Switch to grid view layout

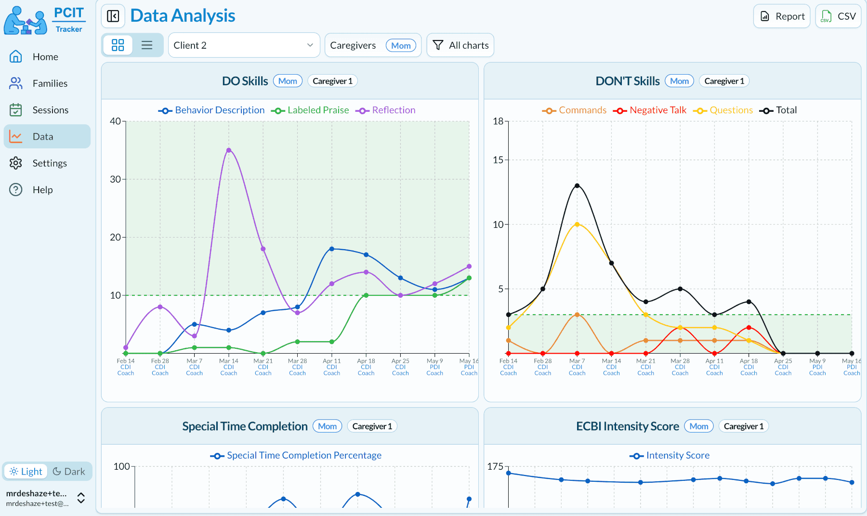pos(118,45)
